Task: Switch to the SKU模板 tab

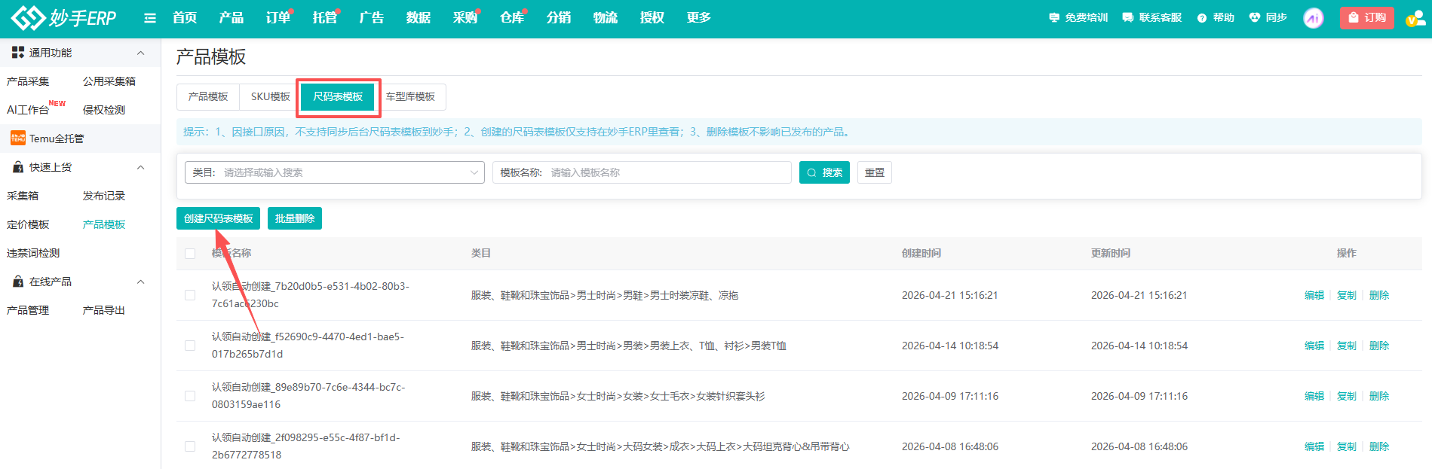Action: [271, 96]
